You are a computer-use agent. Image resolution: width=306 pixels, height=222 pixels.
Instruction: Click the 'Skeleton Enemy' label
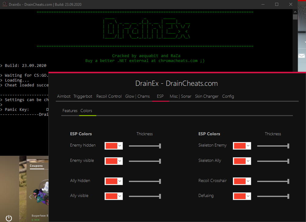coord(212,145)
